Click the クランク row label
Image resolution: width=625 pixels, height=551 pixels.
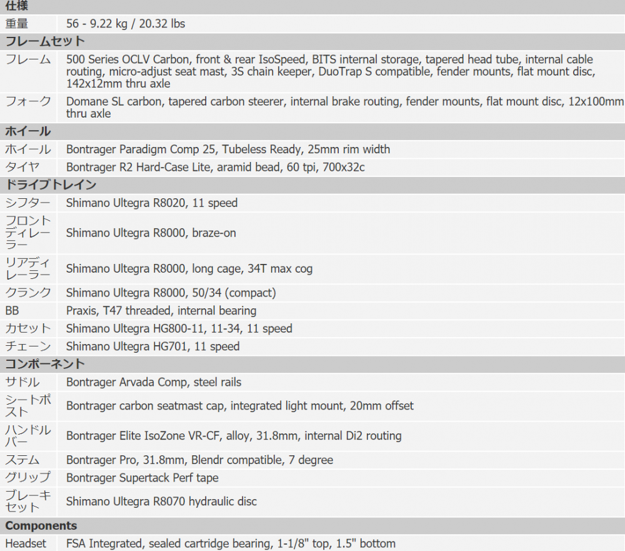click(28, 293)
